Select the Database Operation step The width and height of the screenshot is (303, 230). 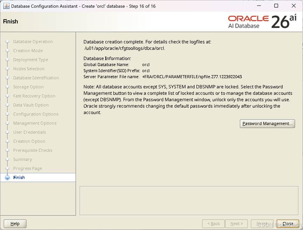click(x=33, y=42)
